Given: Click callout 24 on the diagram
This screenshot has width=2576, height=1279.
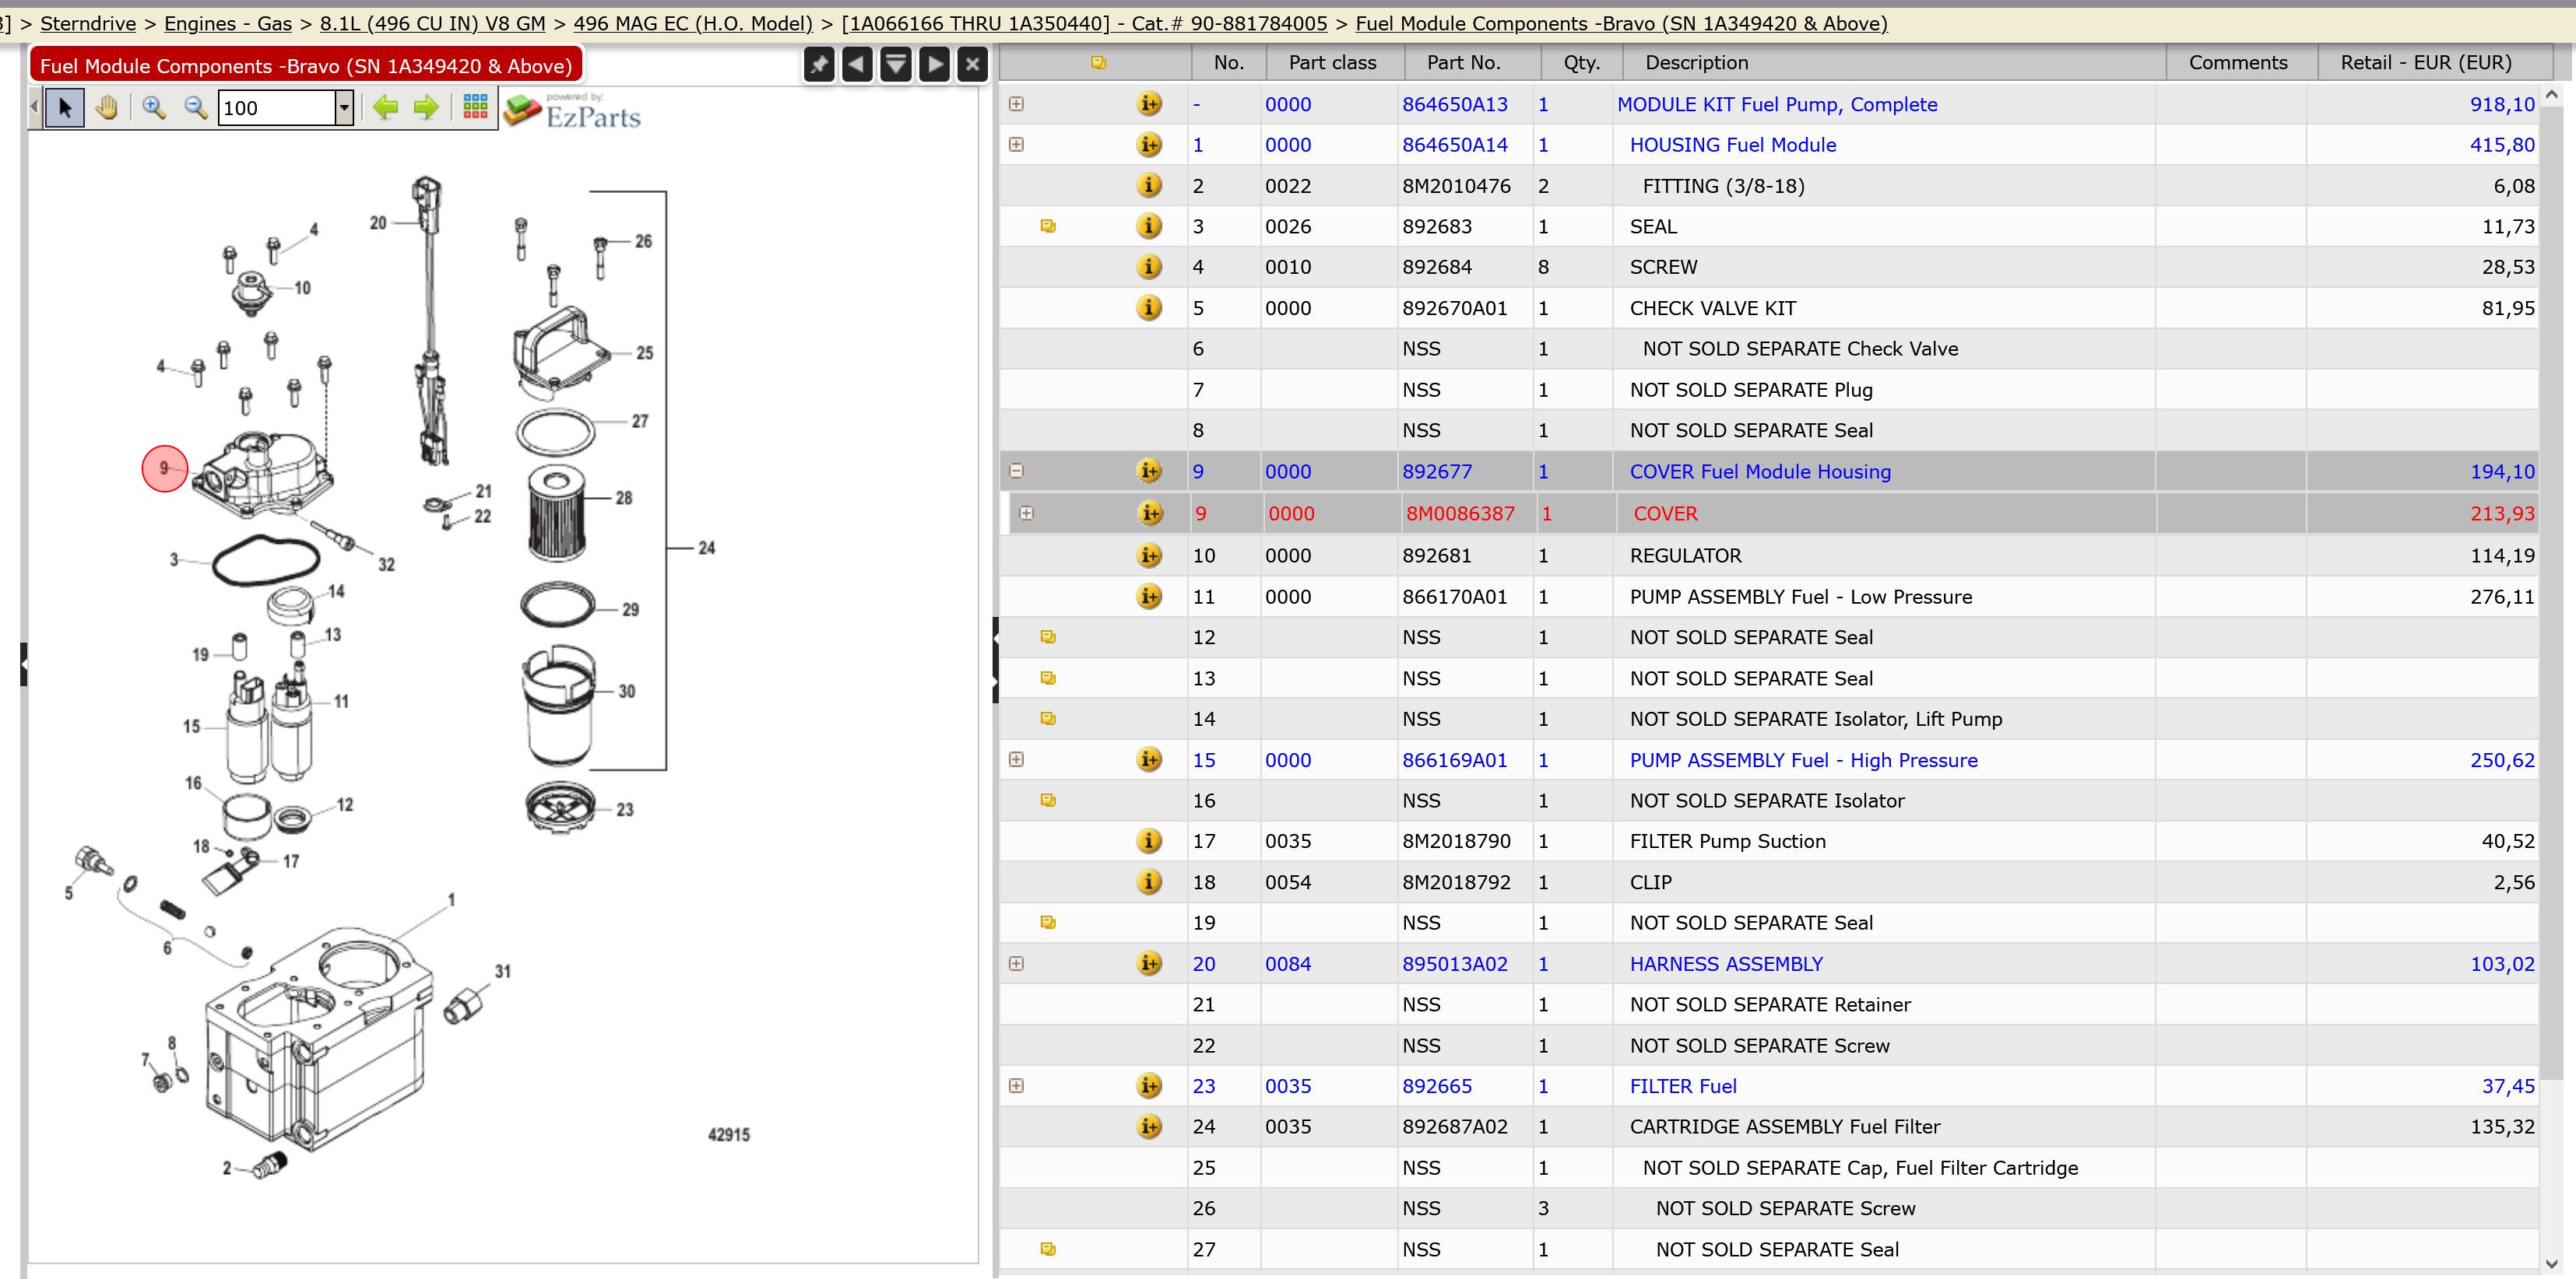Looking at the screenshot, I should click(706, 548).
